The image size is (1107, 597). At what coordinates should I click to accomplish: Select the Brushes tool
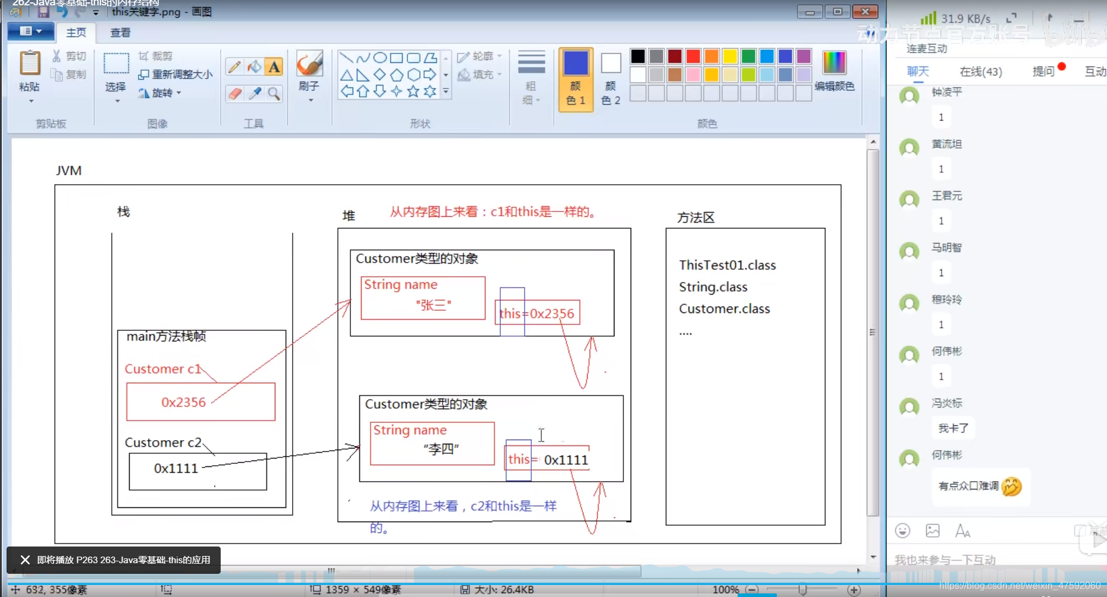309,64
